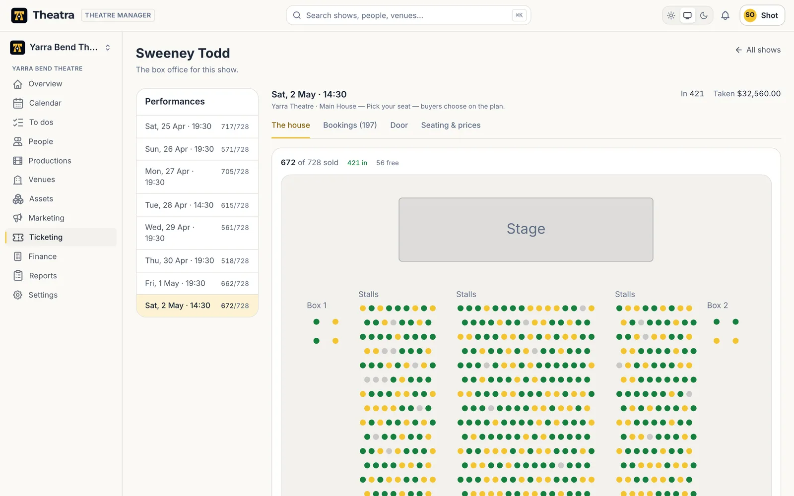Open the Finance section

pos(61,256)
